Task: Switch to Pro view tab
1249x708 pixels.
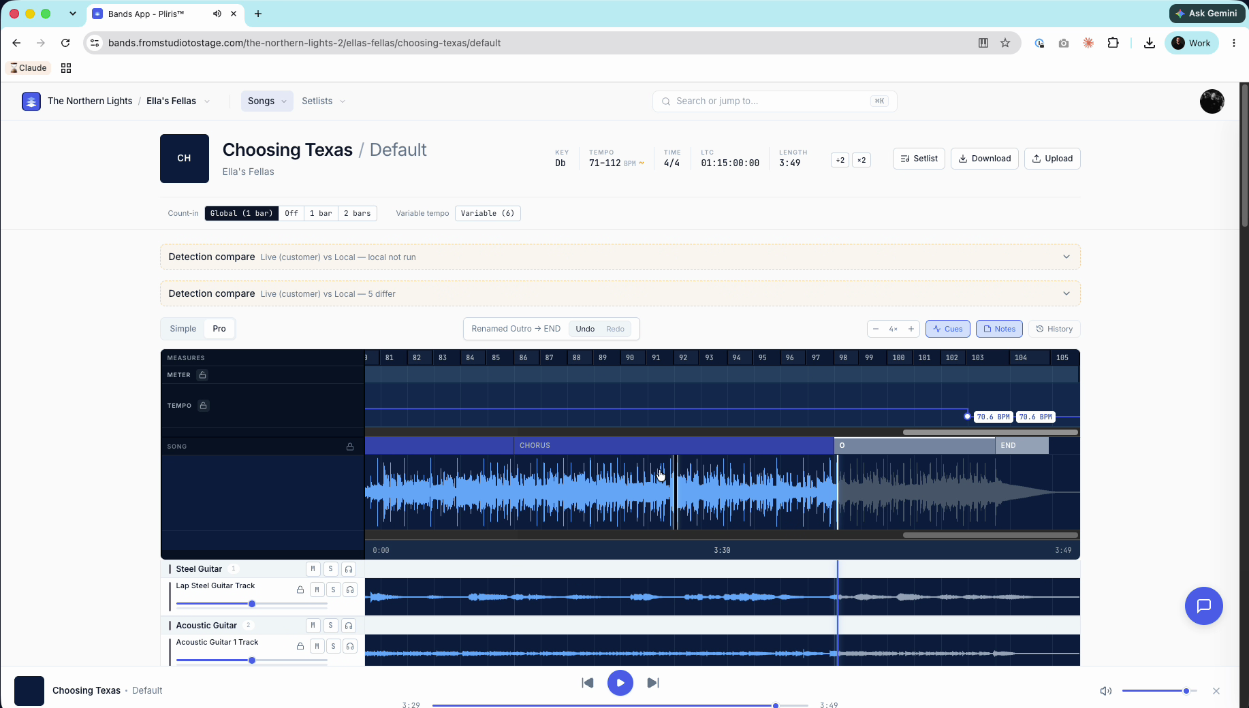Action: tap(219, 329)
